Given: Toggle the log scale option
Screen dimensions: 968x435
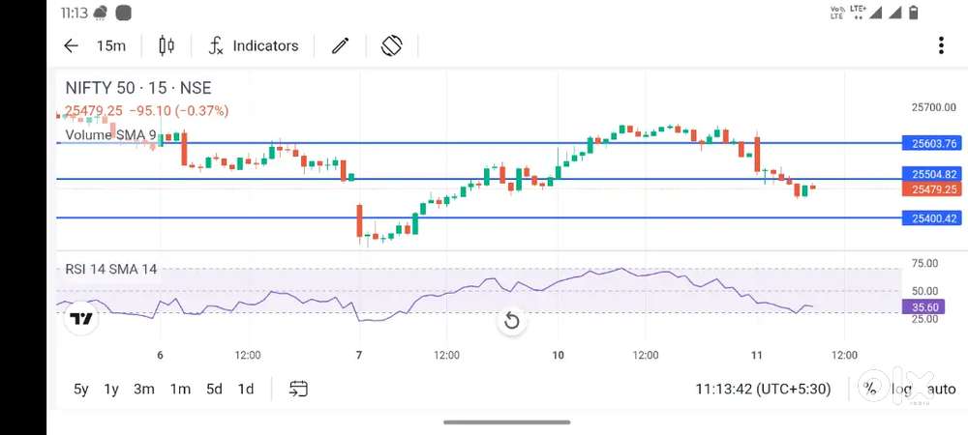Looking at the screenshot, I should click(901, 389).
